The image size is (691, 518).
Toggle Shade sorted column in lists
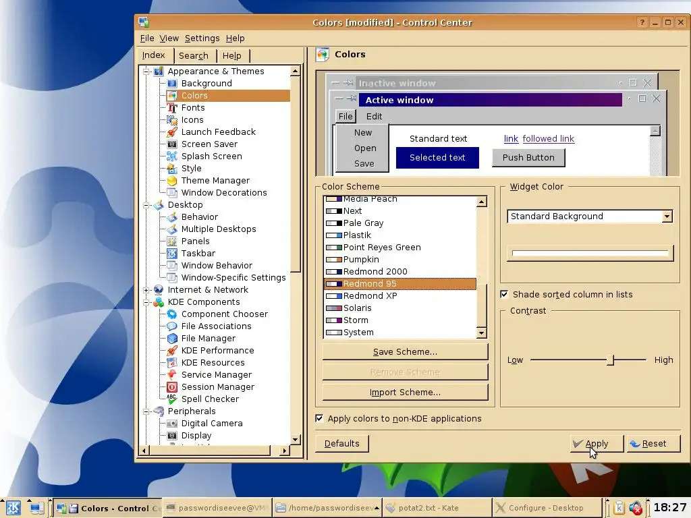[x=504, y=294]
